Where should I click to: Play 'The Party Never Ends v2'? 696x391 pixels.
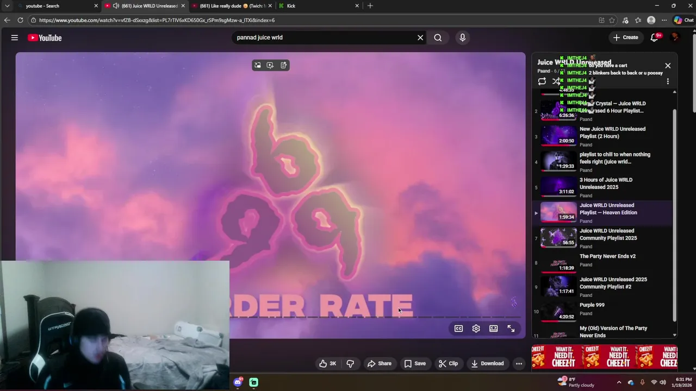click(602, 263)
